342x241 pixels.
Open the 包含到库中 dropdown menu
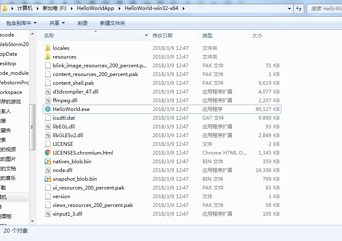pyautogui.click(x=21, y=23)
